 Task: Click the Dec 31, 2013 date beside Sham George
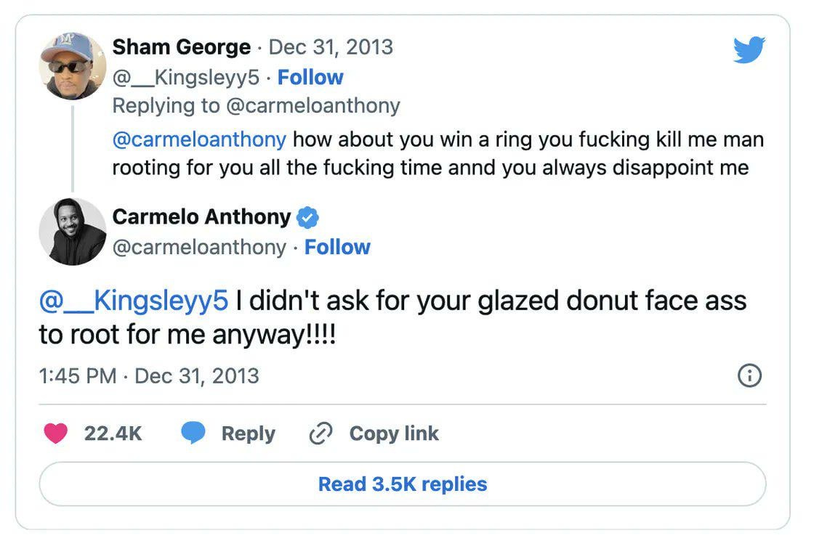(331, 47)
